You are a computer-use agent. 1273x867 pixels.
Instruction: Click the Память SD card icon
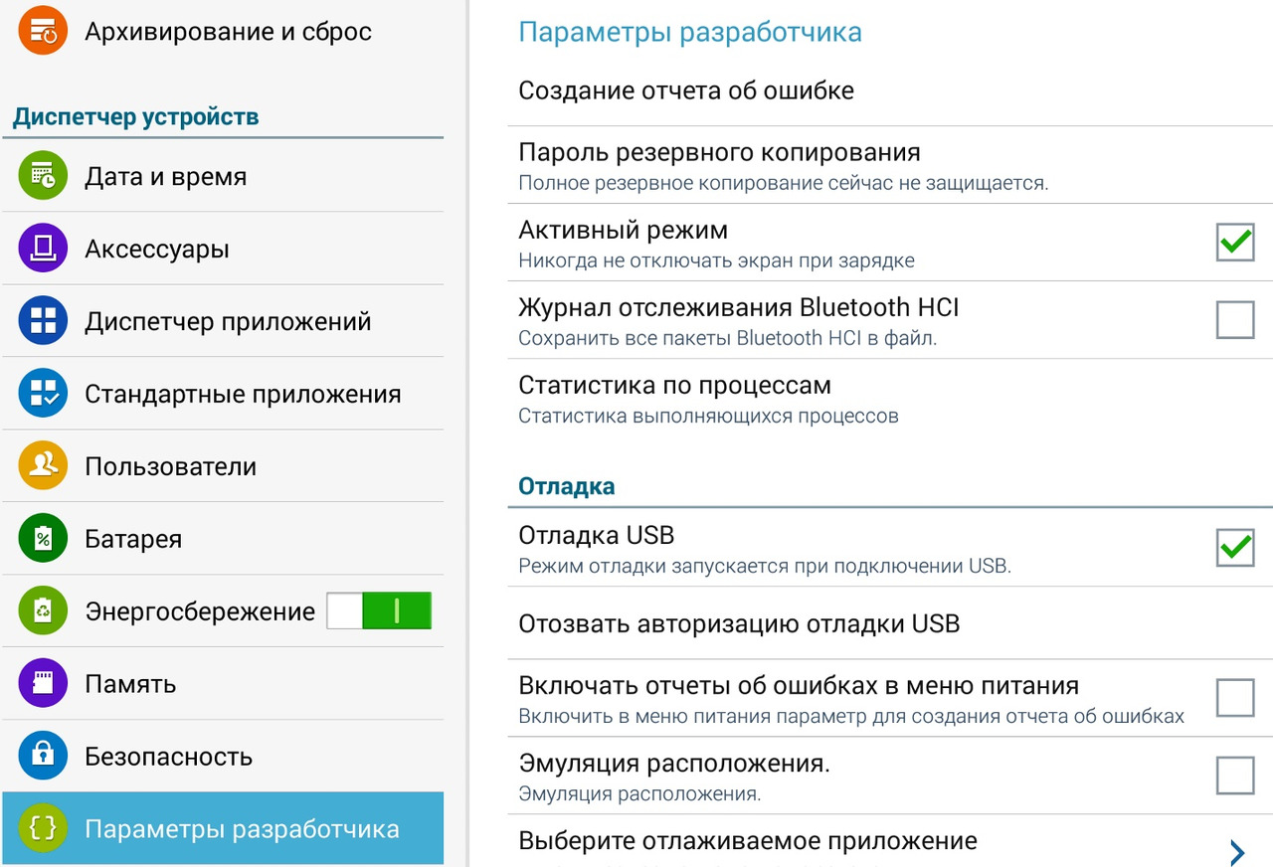[x=43, y=684]
